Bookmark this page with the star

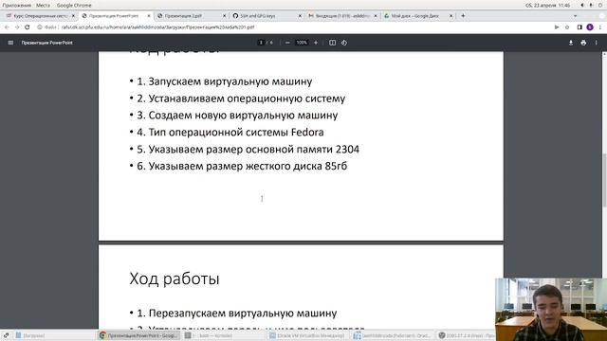[x=567, y=27]
